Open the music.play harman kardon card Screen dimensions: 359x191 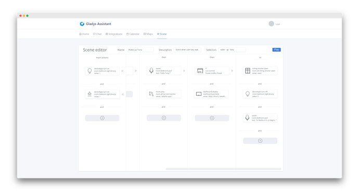pos(164,94)
